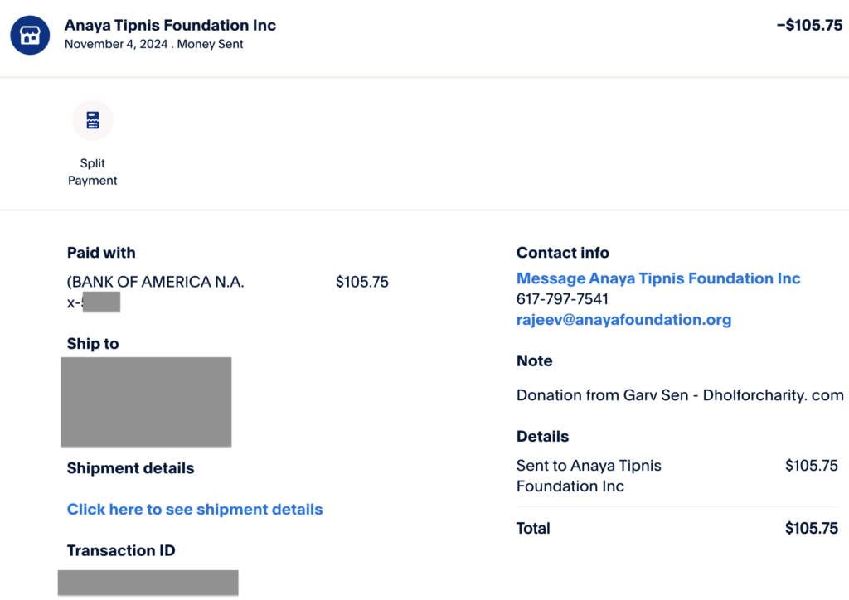This screenshot has width=849, height=600.
Task: Click the November 4, 2024 Money Sent date
Action: point(154,45)
